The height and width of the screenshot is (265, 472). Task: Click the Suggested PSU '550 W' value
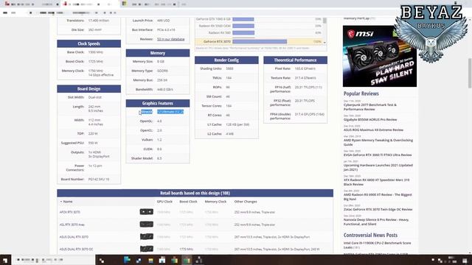click(x=93, y=143)
